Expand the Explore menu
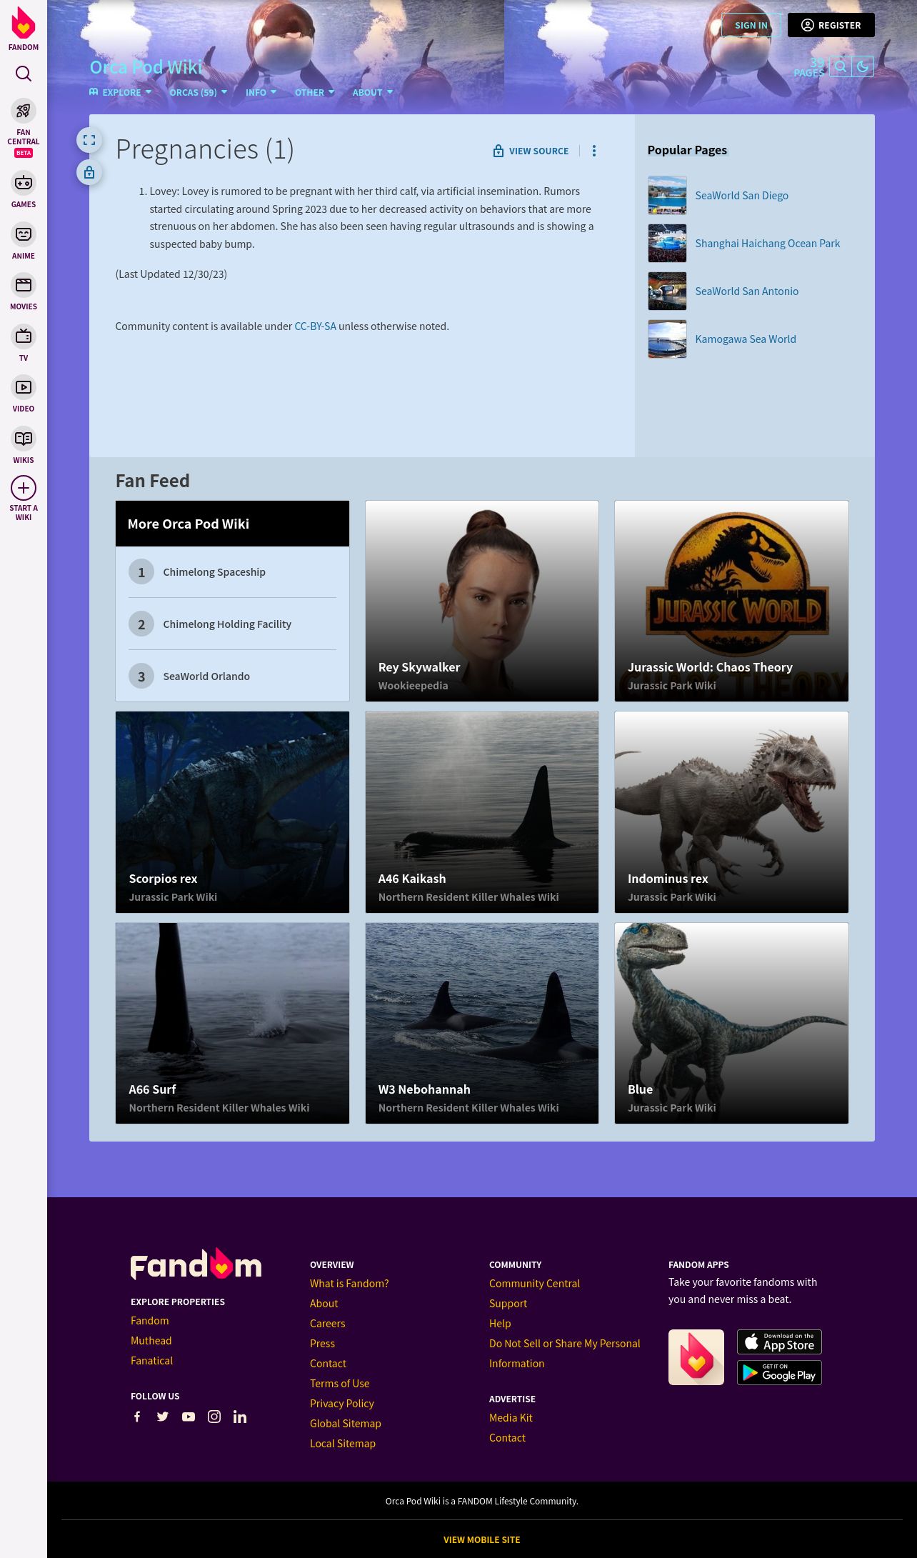 121,92
